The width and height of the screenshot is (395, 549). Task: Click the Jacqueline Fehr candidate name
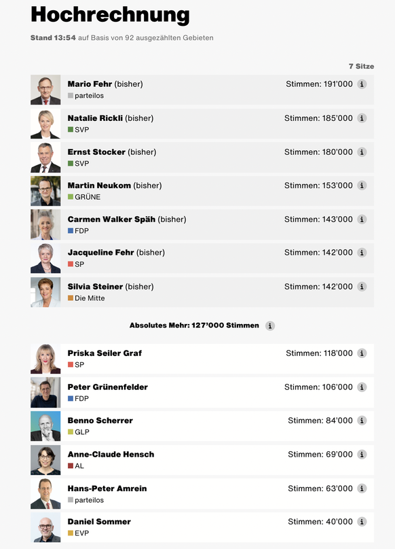point(100,253)
